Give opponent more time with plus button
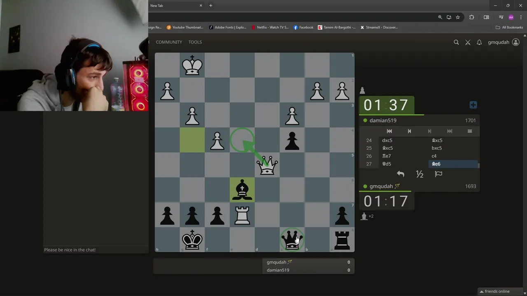Screen dimensions: 527x296 [473, 105]
